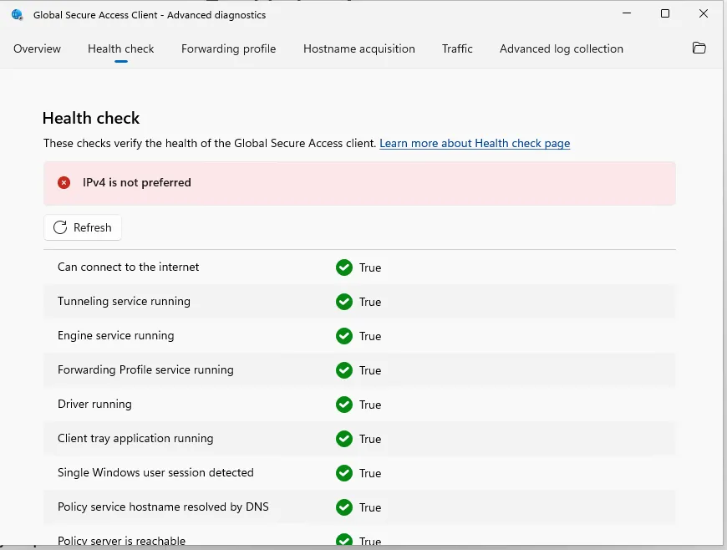Click the red error icon in the IPv4 banner
This screenshot has width=727, height=550.
click(64, 183)
